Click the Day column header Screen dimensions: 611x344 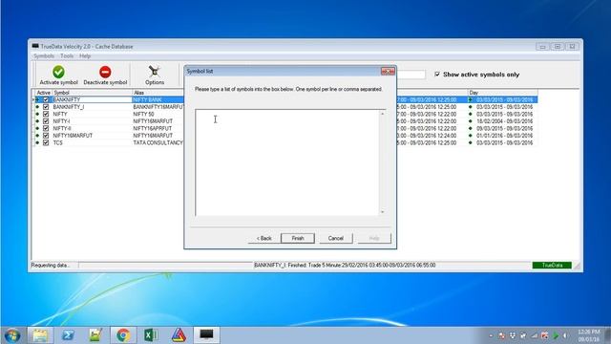(503, 93)
